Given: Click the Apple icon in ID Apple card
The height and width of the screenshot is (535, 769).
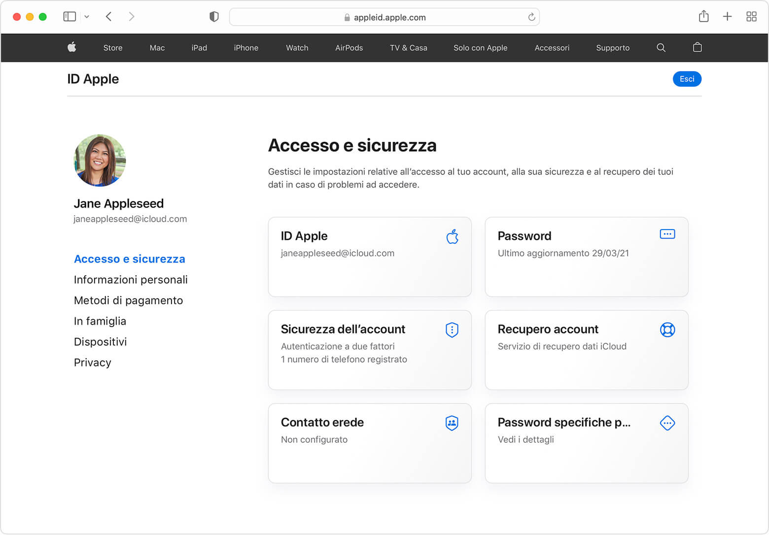Looking at the screenshot, I should 452,236.
